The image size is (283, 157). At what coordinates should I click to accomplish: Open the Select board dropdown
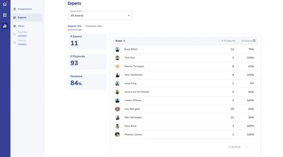pos(100,15)
